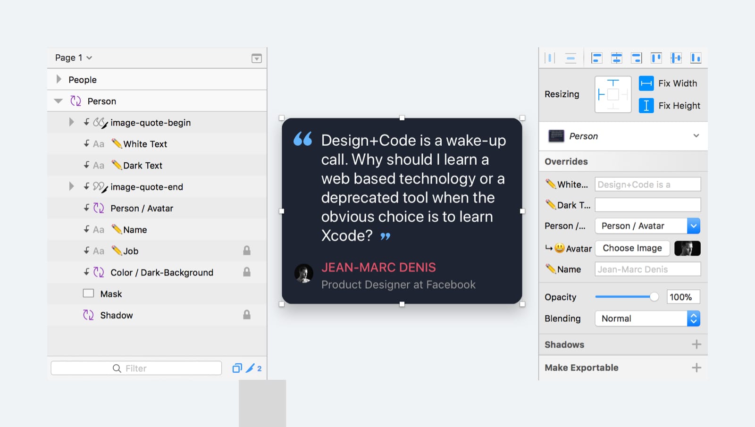Click the Mask rectangle shape icon
This screenshot has width=755, height=427.
88,293
